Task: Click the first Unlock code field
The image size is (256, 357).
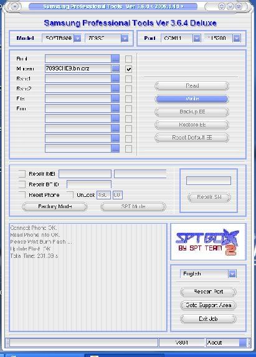Action: pos(103,195)
